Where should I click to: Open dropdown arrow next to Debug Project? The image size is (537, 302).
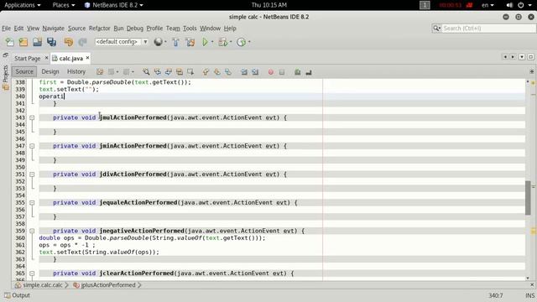[x=231, y=42]
